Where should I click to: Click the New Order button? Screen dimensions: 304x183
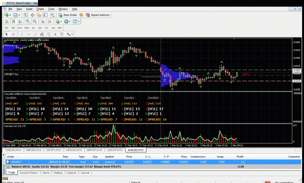68,15
